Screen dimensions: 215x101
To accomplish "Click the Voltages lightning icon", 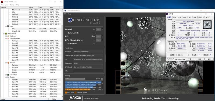I will pos(8,36).
